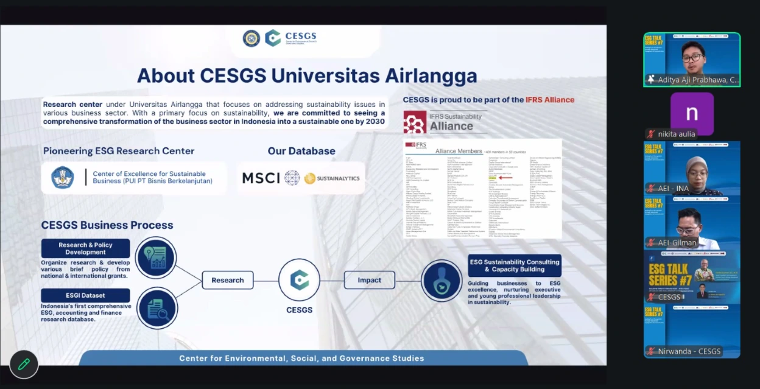
Task: Click the 'Our Database' heading
Action: pos(301,151)
